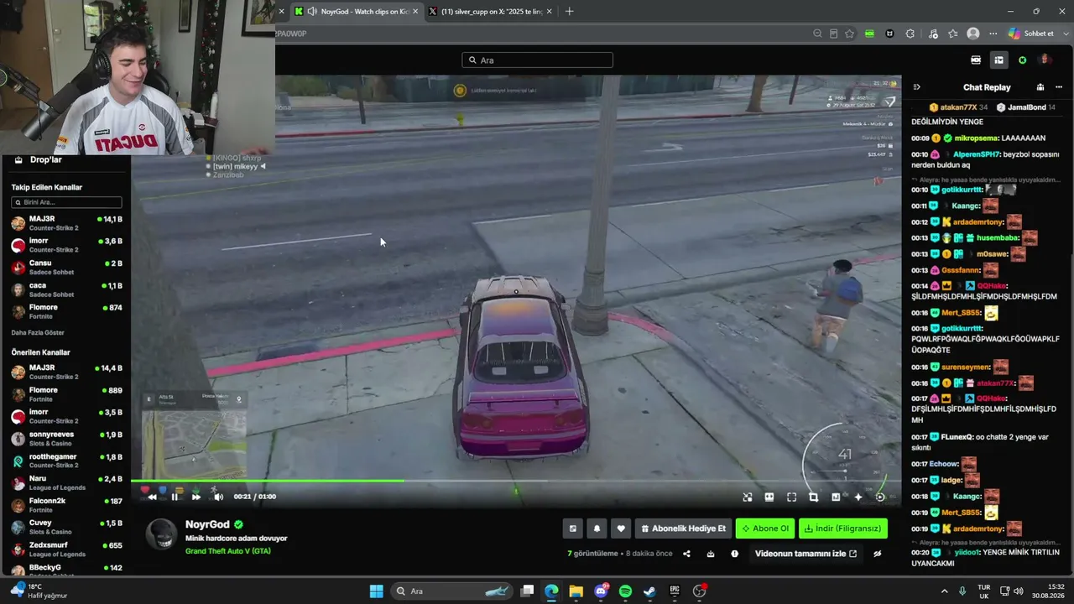Share the clip via share icon

(x=686, y=554)
